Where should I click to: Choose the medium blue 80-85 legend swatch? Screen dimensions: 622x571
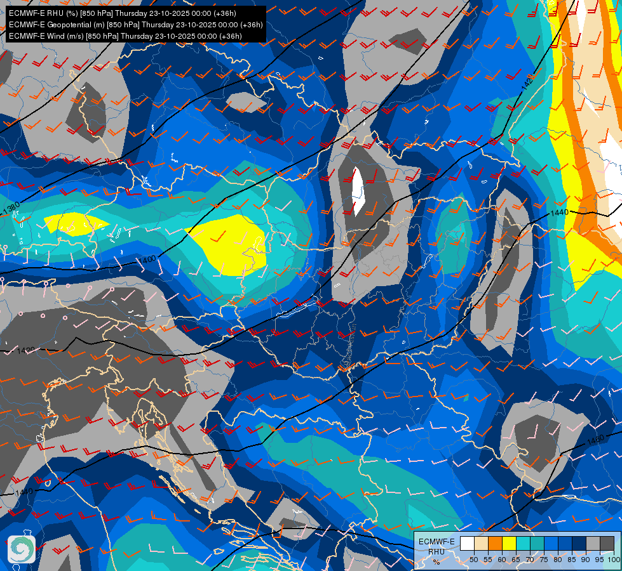[565, 543]
